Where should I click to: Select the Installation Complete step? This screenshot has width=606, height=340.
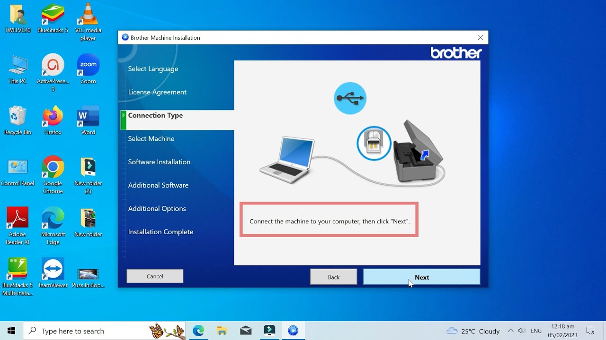pyautogui.click(x=160, y=232)
